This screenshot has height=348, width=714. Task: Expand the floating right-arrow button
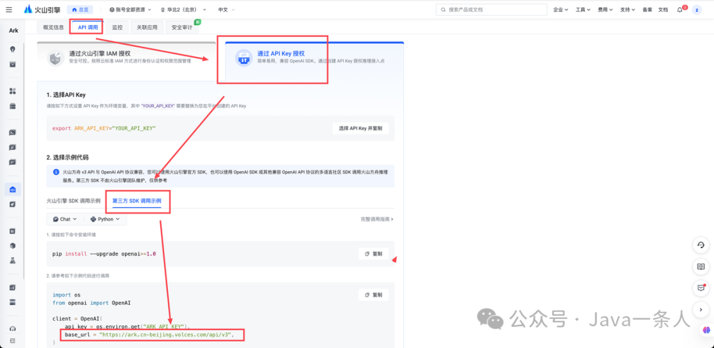[x=701, y=309]
